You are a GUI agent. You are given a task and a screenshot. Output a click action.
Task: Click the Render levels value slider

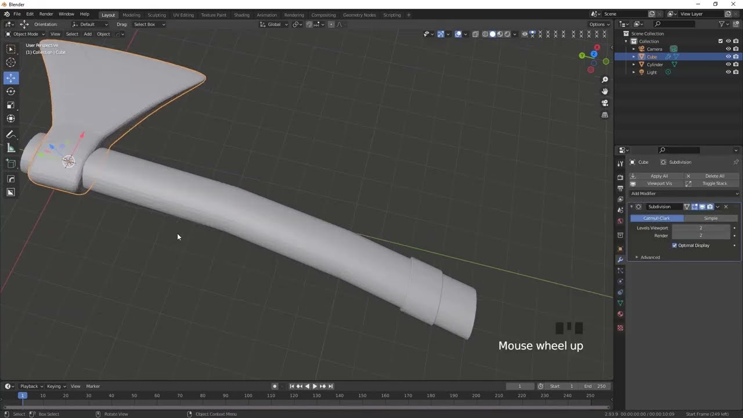coord(701,236)
